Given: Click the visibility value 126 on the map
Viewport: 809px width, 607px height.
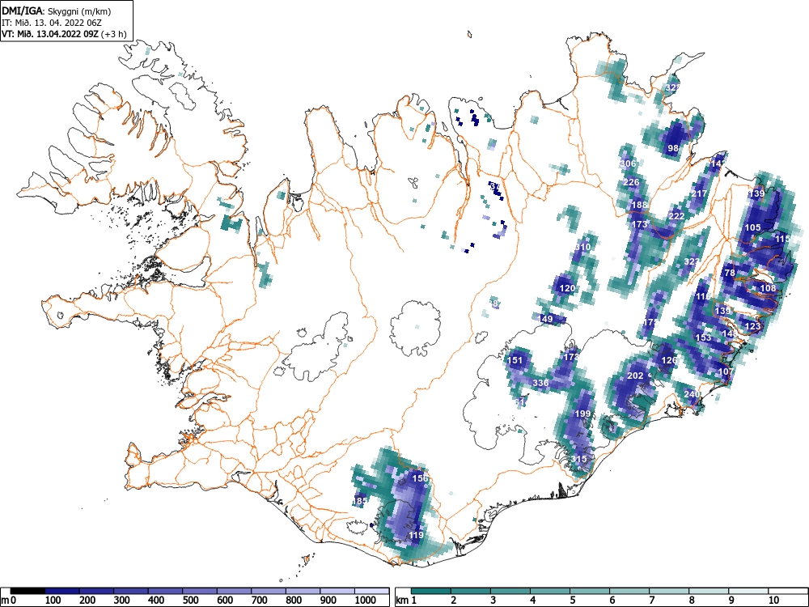Looking at the screenshot, I should (x=669, y=360).
